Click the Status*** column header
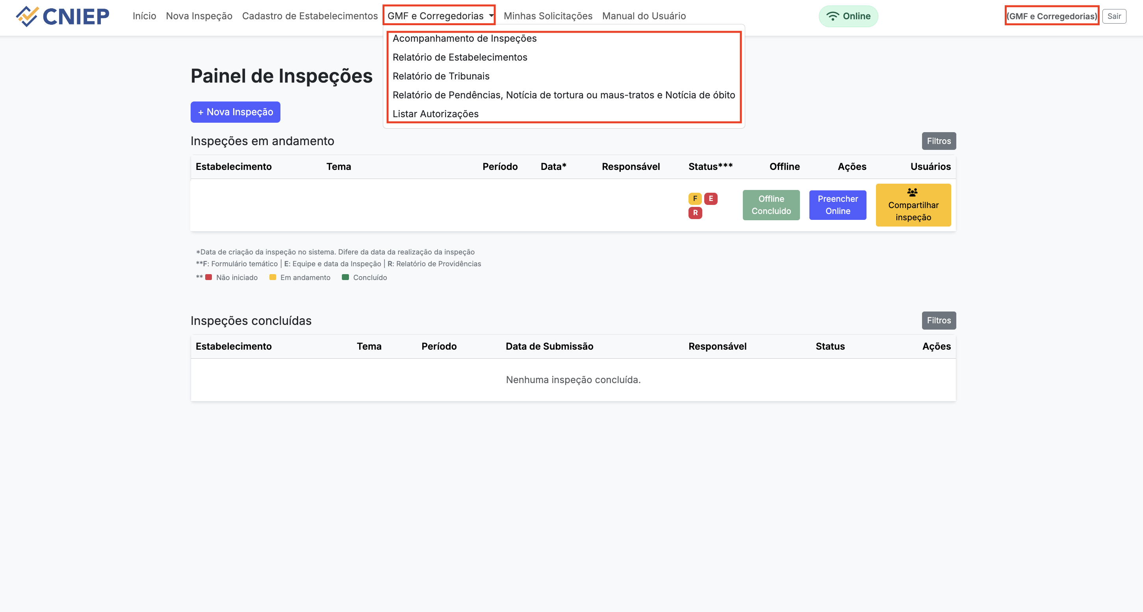 [x=711, y=167]
